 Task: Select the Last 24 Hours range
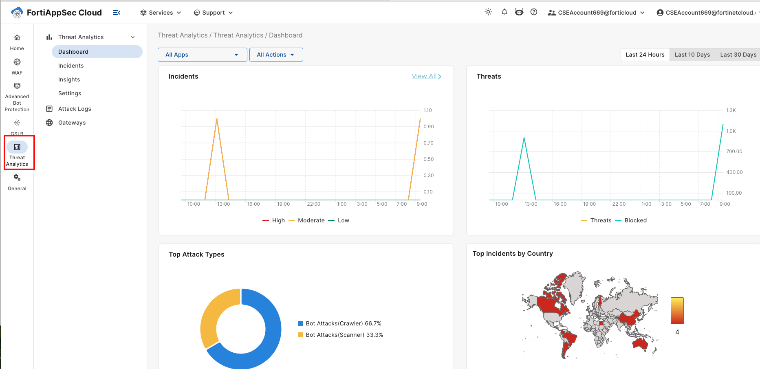(x=645, y=55)
